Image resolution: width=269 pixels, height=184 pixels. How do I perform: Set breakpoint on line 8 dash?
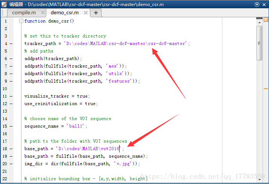pos(11,74)
